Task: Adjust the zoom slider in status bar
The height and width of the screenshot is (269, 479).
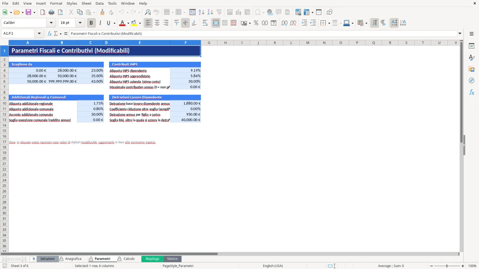Action: [447, 266]
